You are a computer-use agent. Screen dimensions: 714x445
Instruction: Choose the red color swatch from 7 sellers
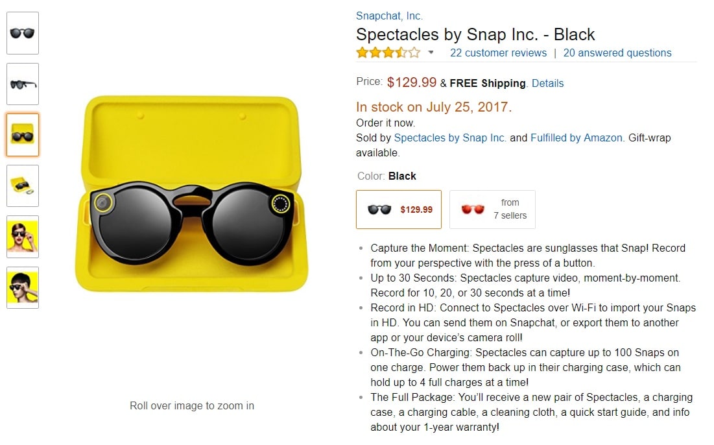coord(492,210)
